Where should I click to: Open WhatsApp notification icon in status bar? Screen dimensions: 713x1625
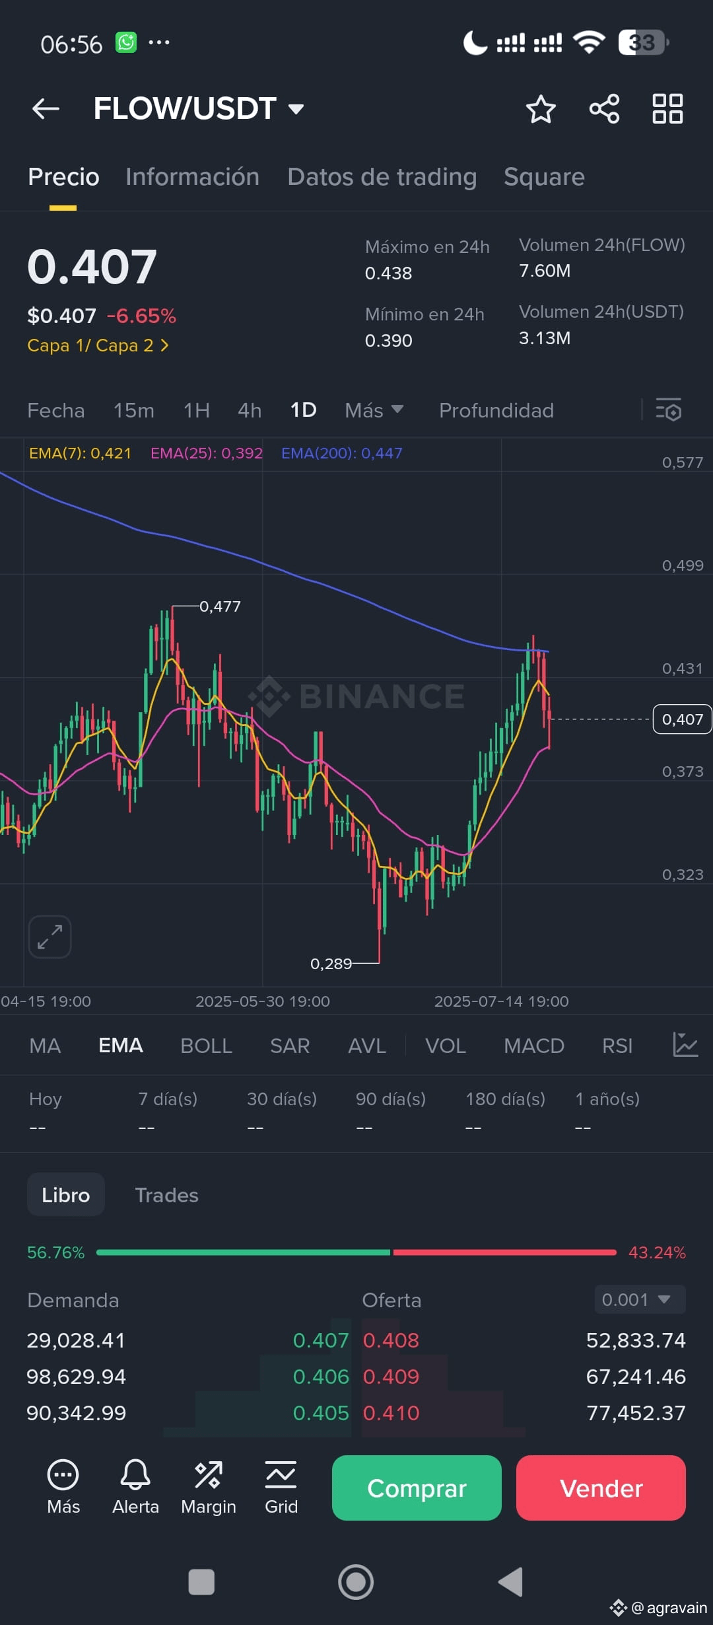(x=126, y=42)
